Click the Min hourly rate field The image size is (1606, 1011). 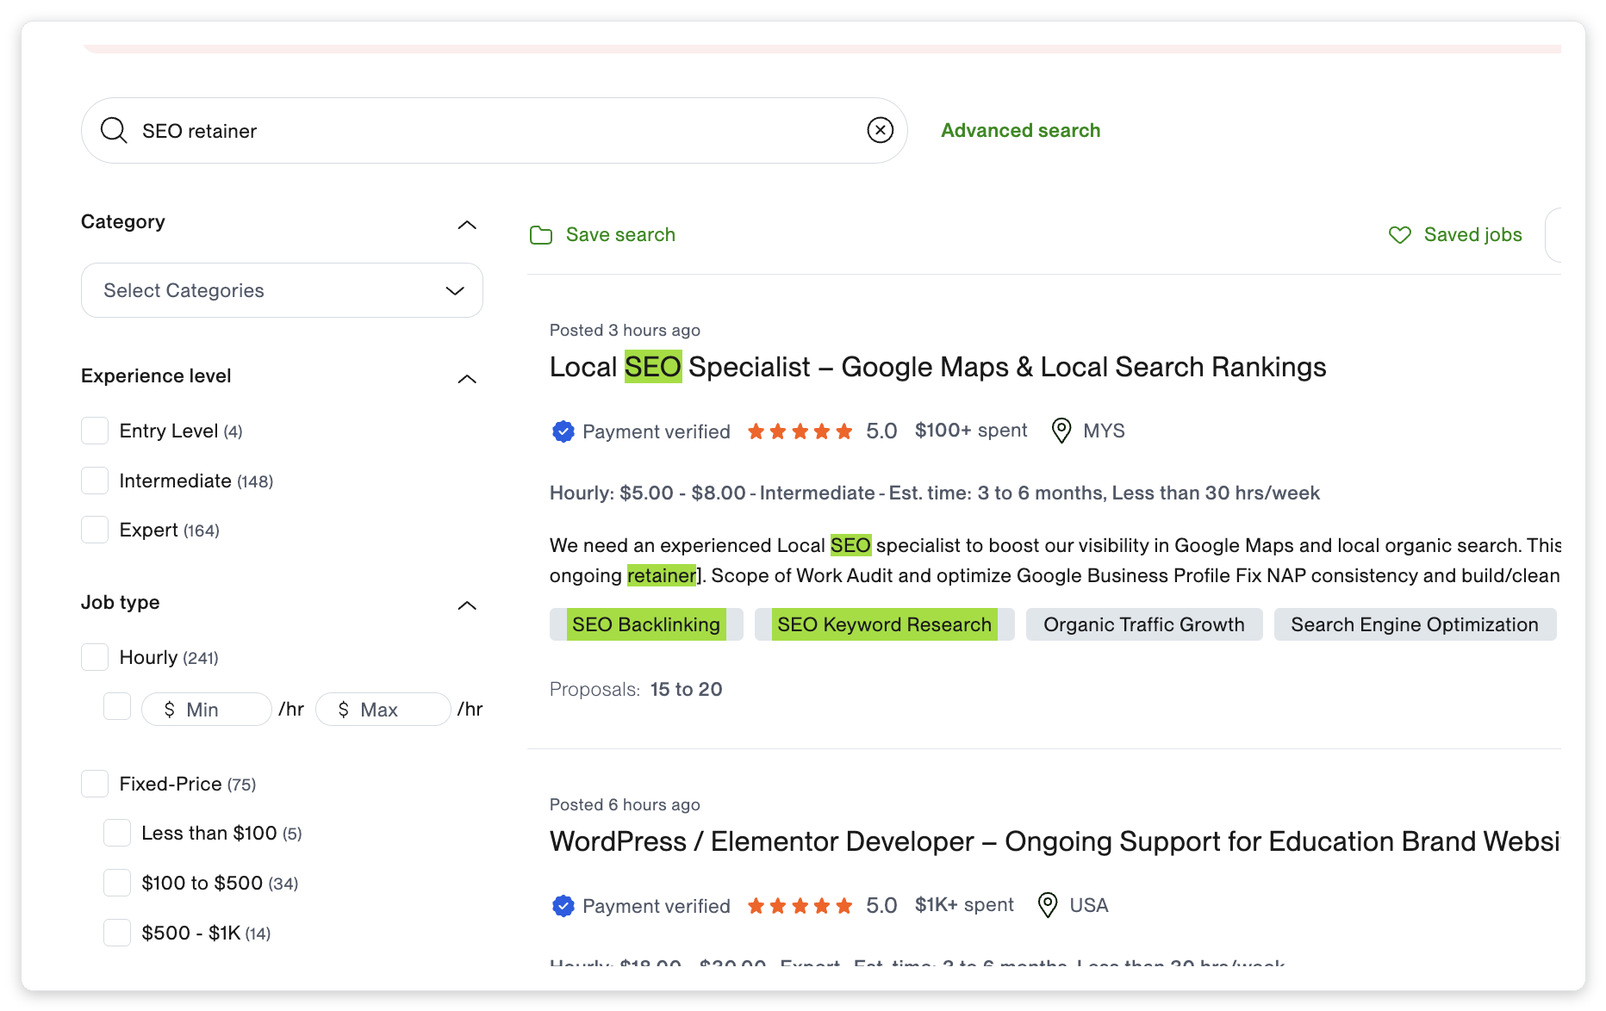[207, 709]
